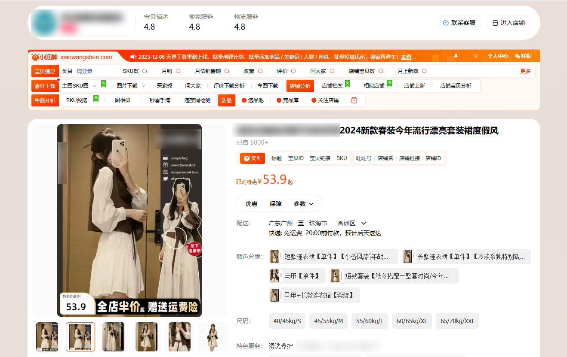Click the 联系客服 button
This screenshot has width=567, height=357.
point(459,23)
